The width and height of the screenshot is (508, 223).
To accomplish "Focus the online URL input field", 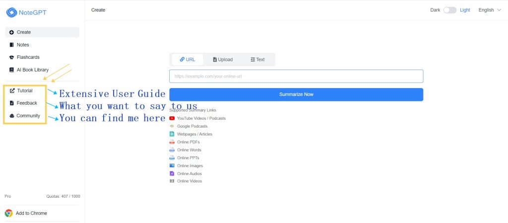I will click(296, 76).
